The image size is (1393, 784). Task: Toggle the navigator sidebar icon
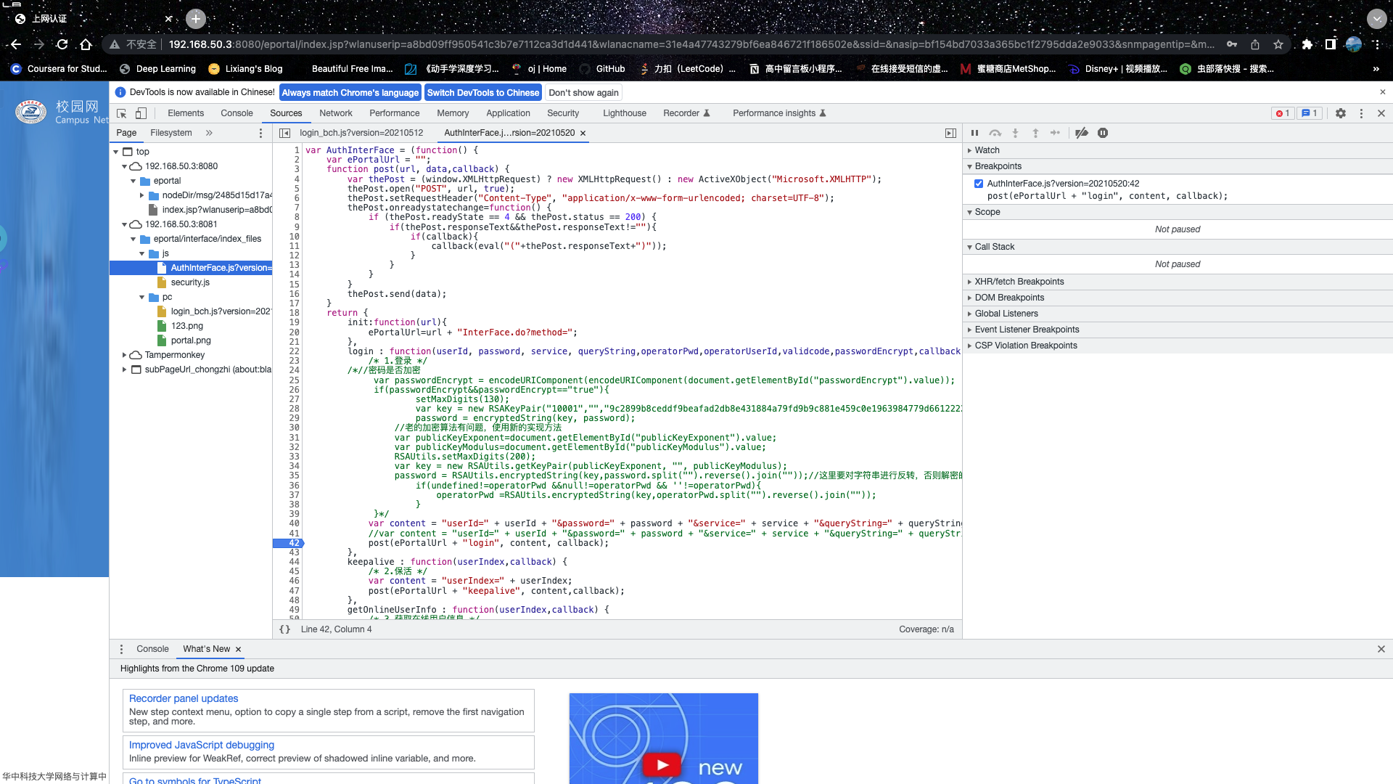[x=285, y=133]
